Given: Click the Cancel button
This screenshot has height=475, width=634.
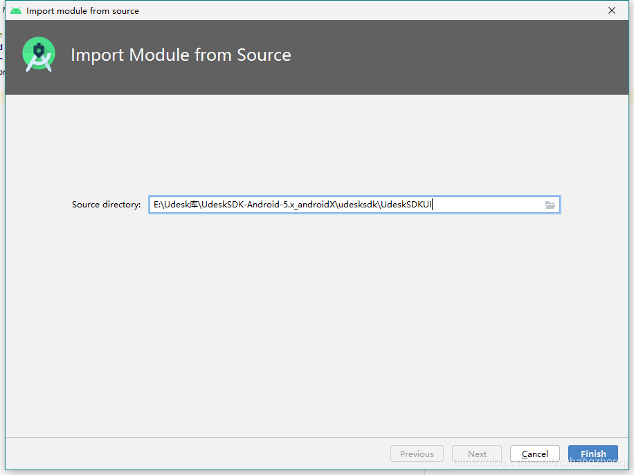Looking at the screenshot, I should (534, 454).
